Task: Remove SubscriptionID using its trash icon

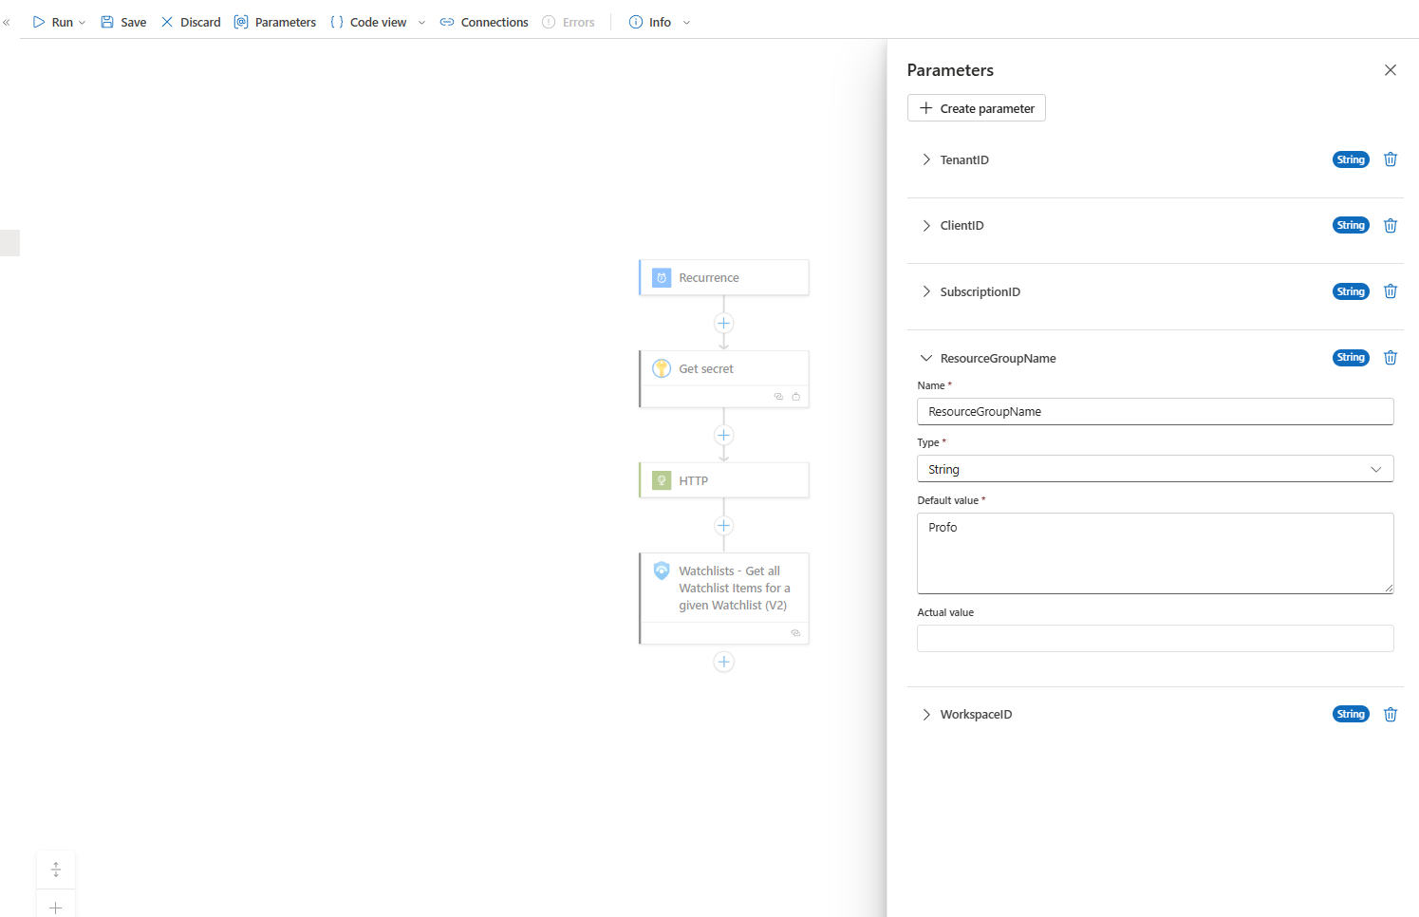Action: click(x=1390, y=291)
